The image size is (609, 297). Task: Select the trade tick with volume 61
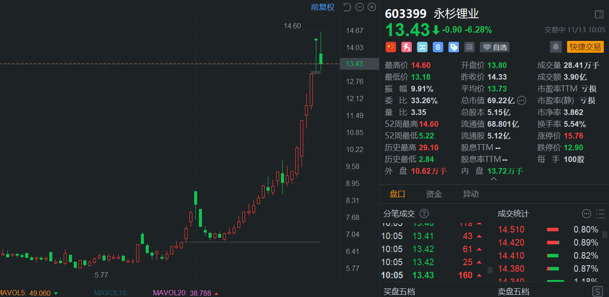(432, 249)
